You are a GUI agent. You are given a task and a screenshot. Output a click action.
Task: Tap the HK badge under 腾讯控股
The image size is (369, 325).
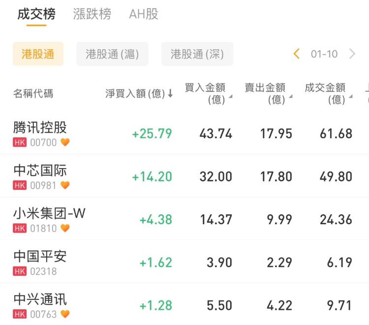(20, 143)
